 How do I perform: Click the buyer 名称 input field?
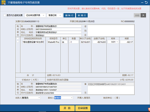pos(58,26)
